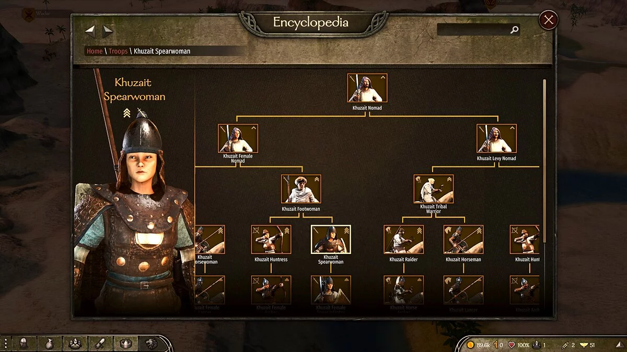Select the Khuzait Footwoman troop node
Viewport: 627px width, 352px height.
point(301,189)
